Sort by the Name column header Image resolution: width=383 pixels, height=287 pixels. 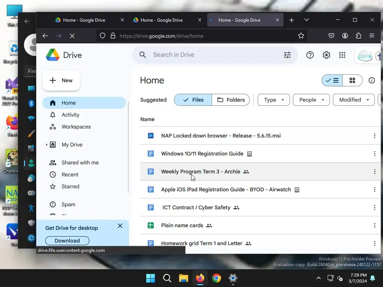coord(147,119)
